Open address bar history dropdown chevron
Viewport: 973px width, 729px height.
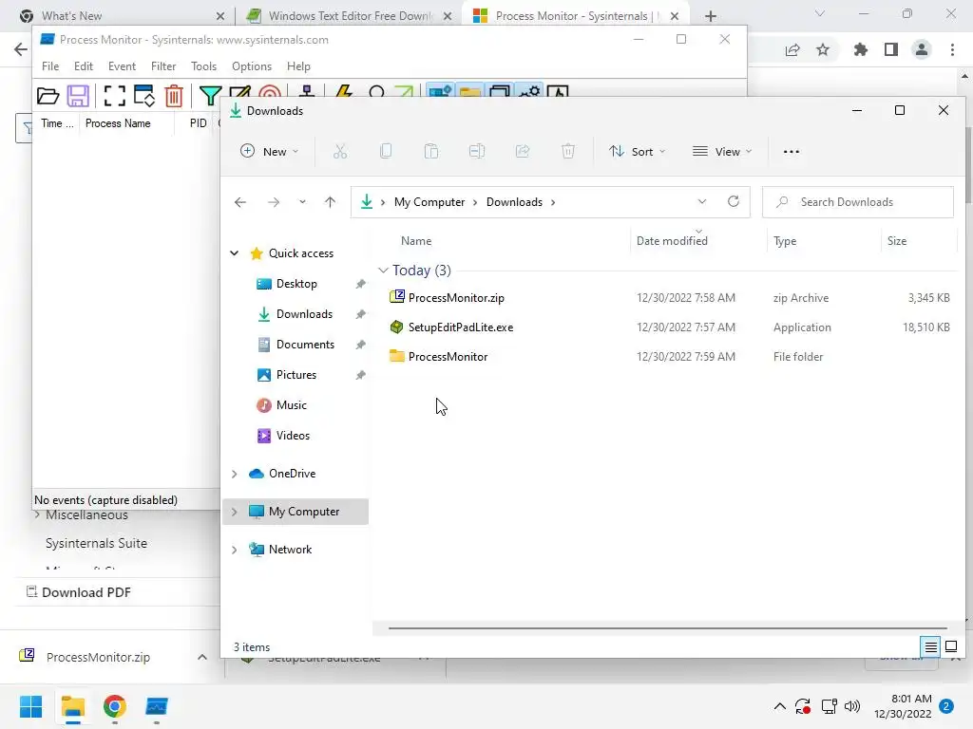point(702,201)
